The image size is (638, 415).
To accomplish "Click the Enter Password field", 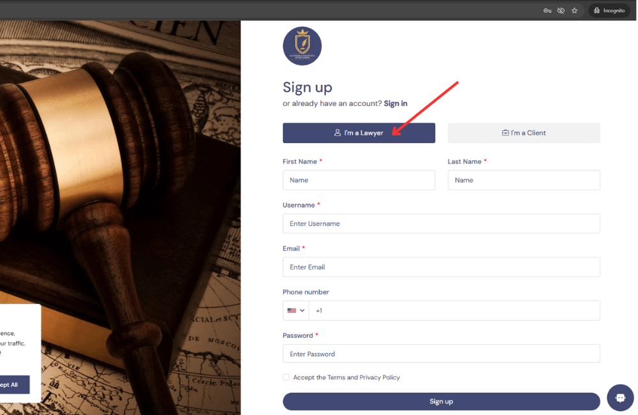I will [441, 354].
